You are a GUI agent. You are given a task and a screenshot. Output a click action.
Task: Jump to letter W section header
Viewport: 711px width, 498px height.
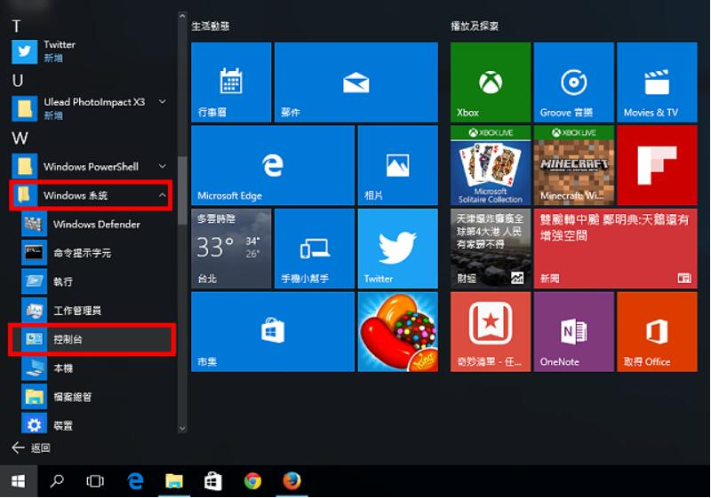[20, 138]
